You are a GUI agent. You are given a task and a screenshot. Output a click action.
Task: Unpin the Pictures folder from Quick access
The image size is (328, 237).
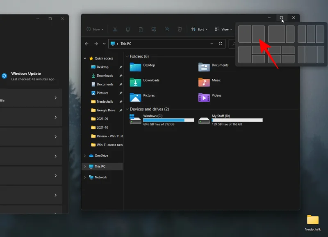tap(121, 93)
